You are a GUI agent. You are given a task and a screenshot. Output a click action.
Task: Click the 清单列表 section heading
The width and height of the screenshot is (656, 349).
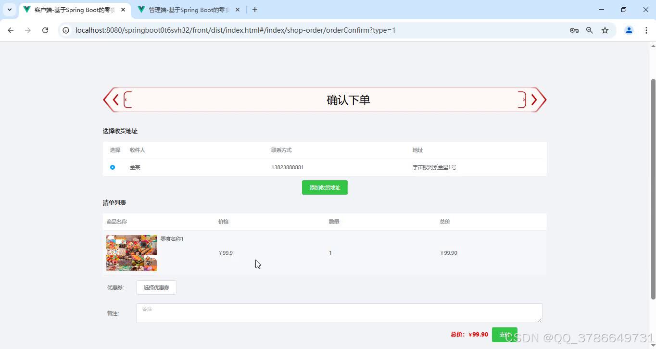point(114,203)
